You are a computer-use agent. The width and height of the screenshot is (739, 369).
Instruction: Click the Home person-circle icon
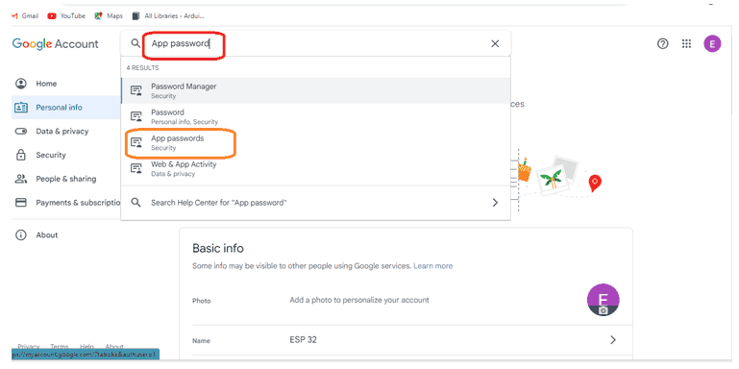pos(21,84)
